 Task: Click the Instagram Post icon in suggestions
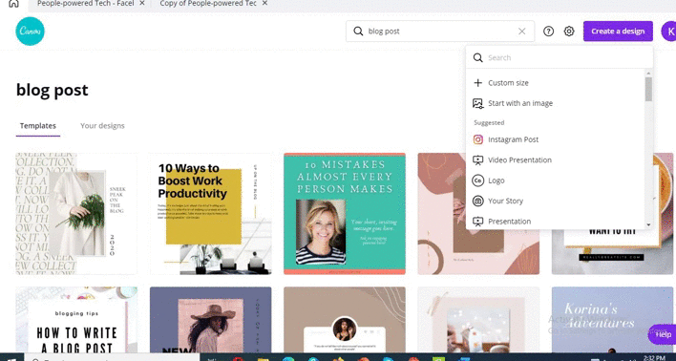pyautogui.click(x=477, y=139)
